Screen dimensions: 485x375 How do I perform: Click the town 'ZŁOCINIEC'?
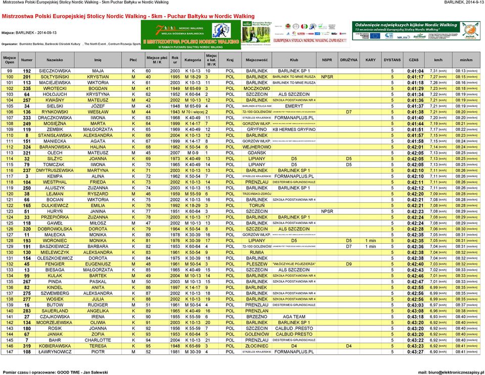[257, 346]
